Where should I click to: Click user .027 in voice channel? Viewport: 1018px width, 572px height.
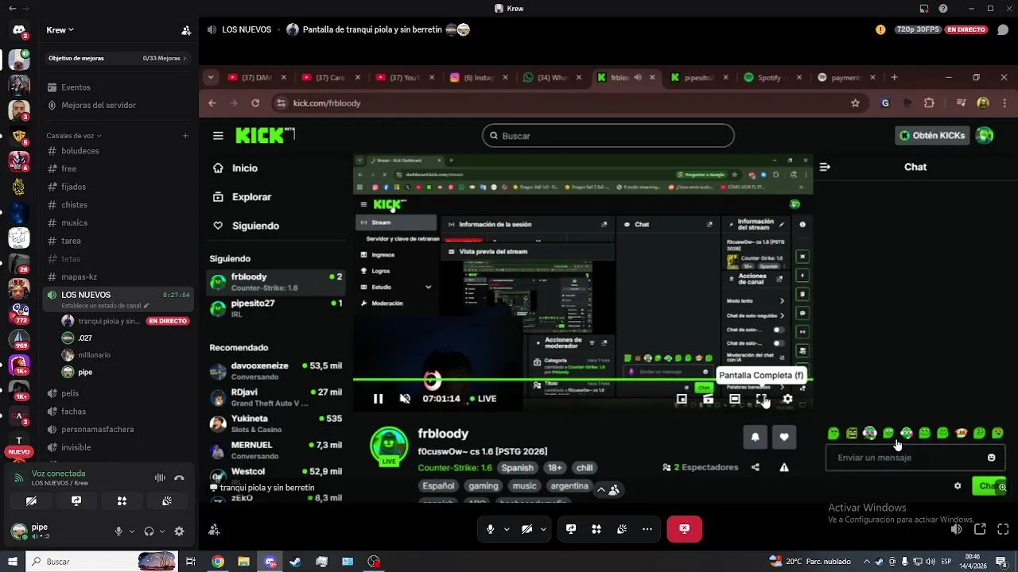pos(85,338)
